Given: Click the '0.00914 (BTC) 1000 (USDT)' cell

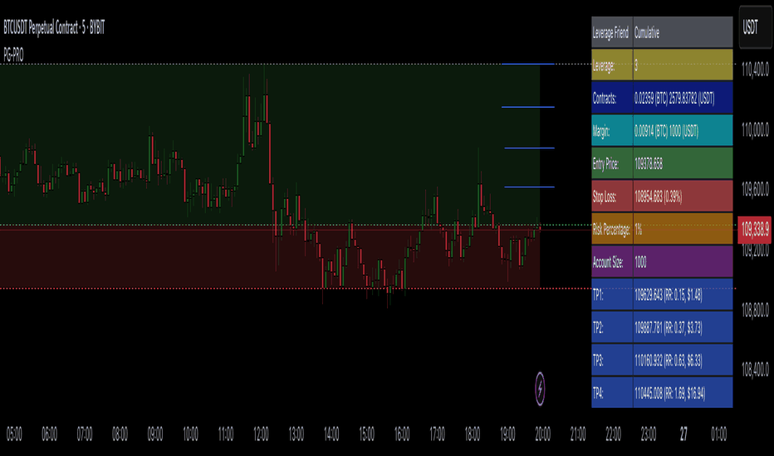Looking at the screenshot, I should coord(683,131).
